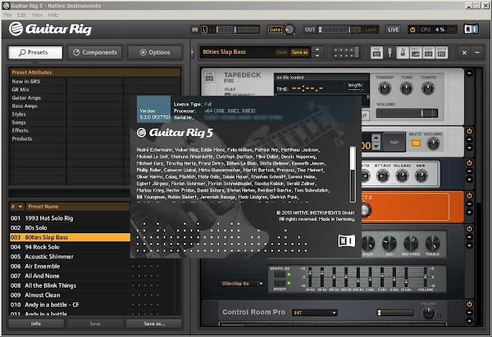Toggle power on the metronome module
The image size is (492, 337).
tap(470, 131)
